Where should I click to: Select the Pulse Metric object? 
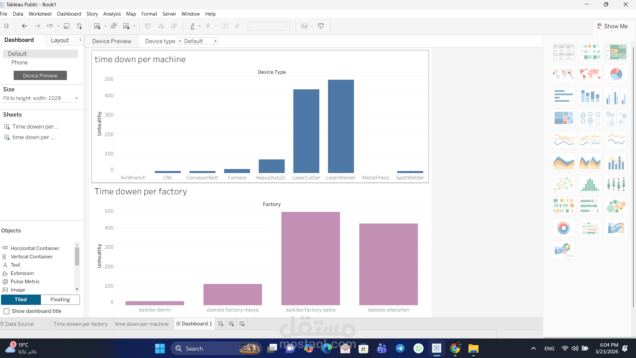point(25,281)
